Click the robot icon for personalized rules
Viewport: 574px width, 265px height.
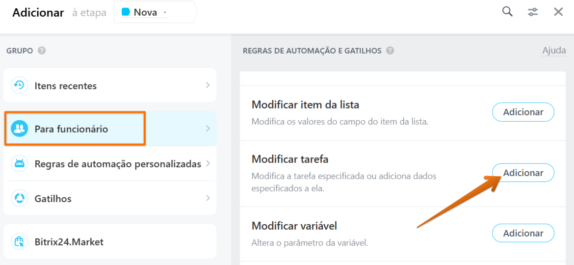pos(19,163)
